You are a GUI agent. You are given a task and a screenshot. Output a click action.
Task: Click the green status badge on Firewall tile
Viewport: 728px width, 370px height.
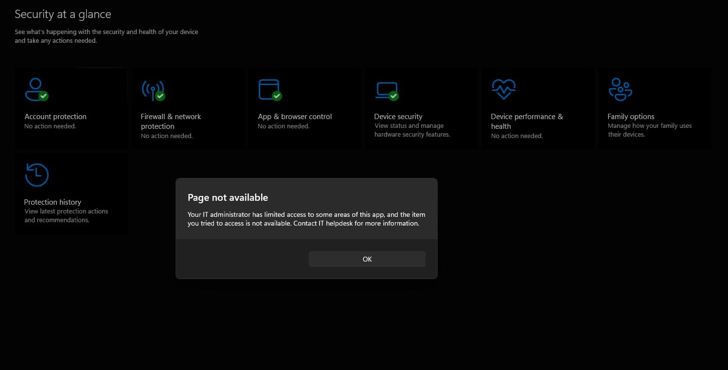(x=160, y=96)
